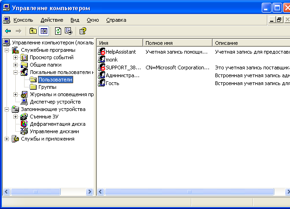The height and width of the screenshot is (209, 290).
Task: Expand the Съемные ЗУ node
Action: [16, 117]
